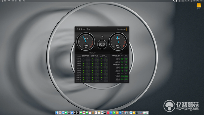Click Blackmagic RAW section label in How Fast
The height and width of the screenshot is (115, 204).
[116, 55]
